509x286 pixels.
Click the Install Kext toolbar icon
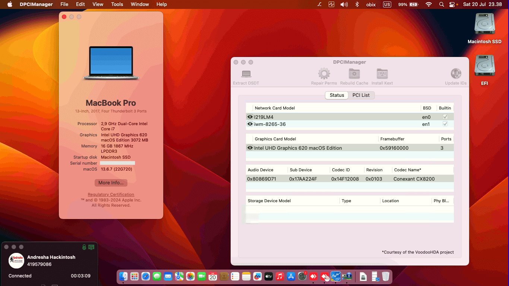[382, 74]
